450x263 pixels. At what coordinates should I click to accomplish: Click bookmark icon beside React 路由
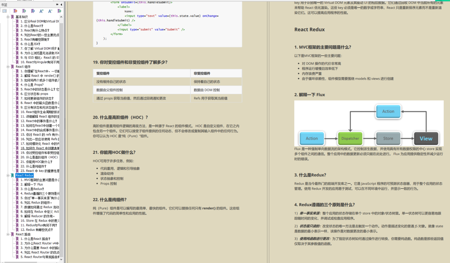[12, 234]
